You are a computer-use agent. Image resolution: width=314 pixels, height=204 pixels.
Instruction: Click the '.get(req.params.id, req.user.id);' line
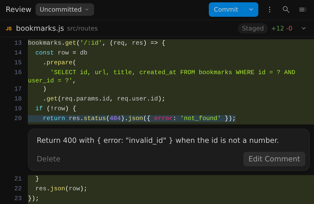pos(104,99)
